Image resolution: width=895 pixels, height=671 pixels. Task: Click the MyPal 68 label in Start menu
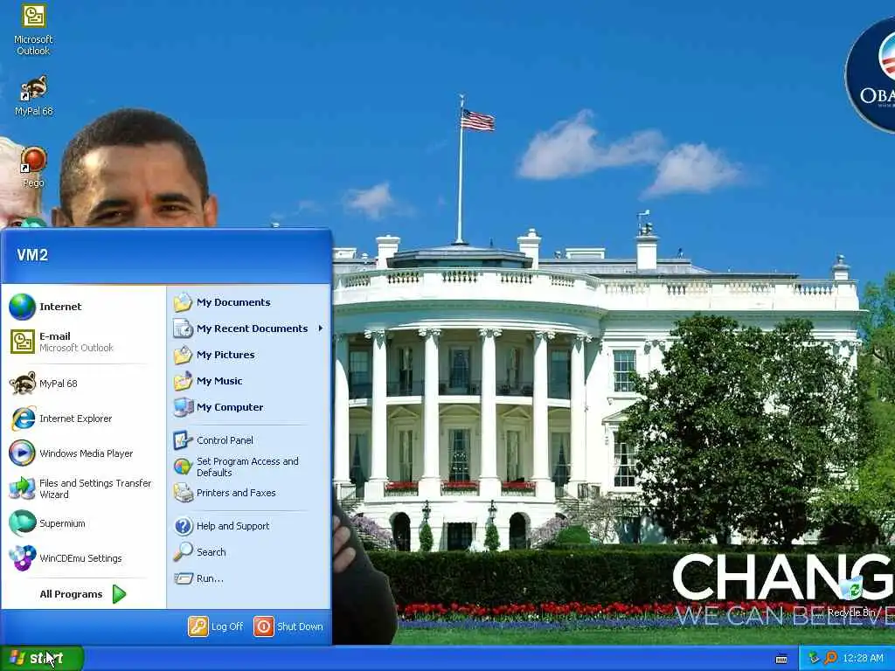(59, 383)
